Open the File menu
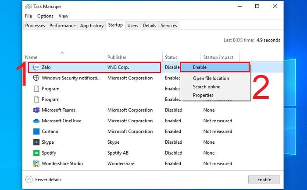The width and height of the screenshot is (307, 190). (x=29, y=16)
